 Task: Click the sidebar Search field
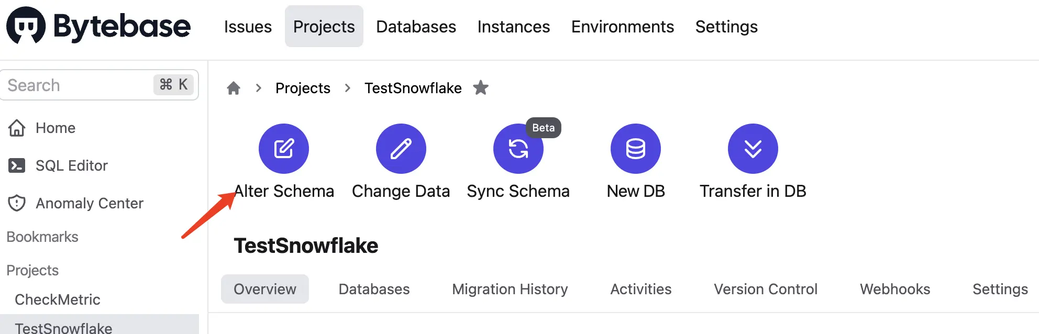pos(100,85)
